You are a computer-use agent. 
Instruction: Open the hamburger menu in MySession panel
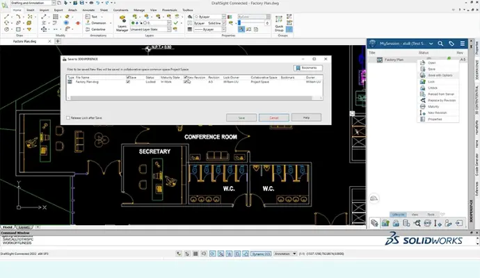462,44
